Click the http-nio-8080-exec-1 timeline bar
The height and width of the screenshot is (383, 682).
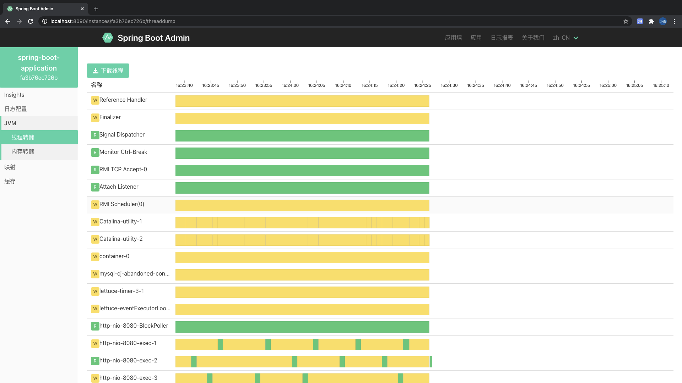pos(302,344)
